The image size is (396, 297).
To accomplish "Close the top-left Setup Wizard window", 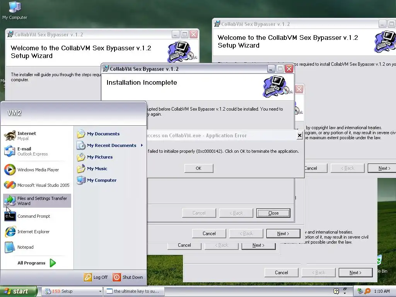I will tap(194, 34).
